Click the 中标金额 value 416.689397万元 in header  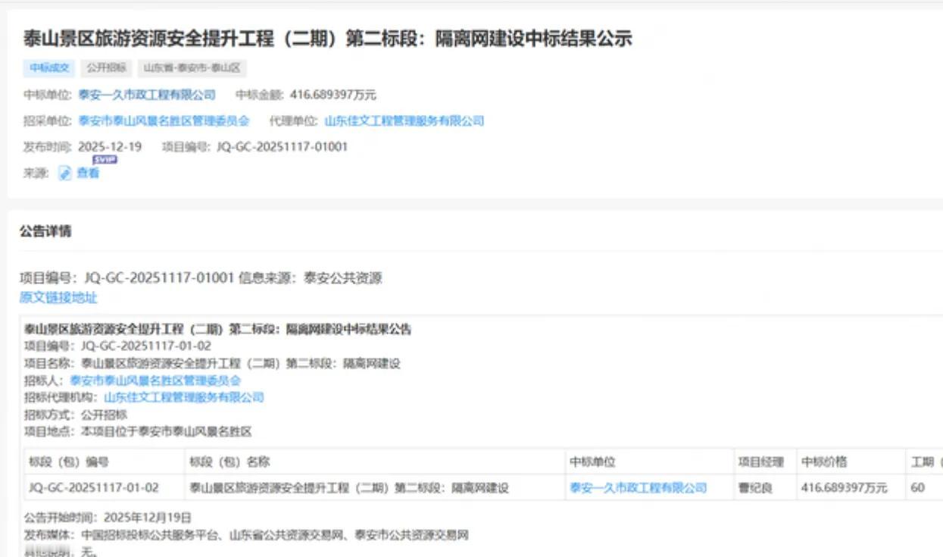click(333, 95)
